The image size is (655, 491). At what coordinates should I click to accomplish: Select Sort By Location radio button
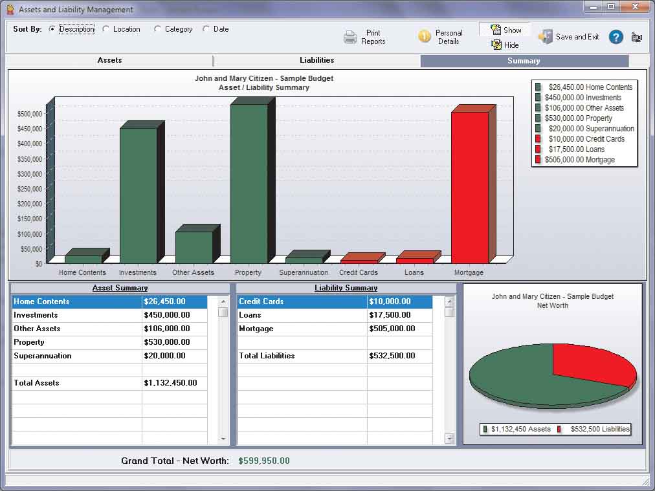105,29
